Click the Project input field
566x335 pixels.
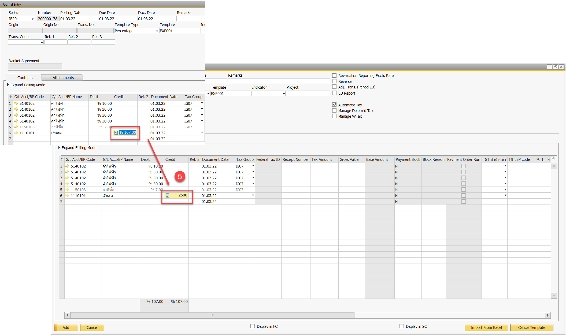308,94
